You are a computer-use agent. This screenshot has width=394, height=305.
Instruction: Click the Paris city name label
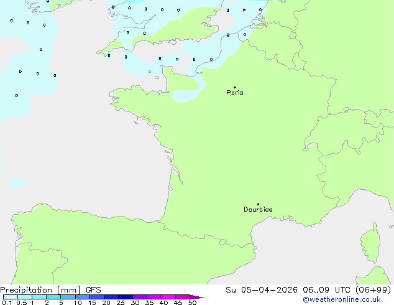(x=235, y=93)
